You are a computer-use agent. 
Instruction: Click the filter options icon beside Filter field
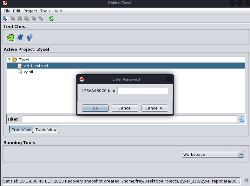(242, 119)
